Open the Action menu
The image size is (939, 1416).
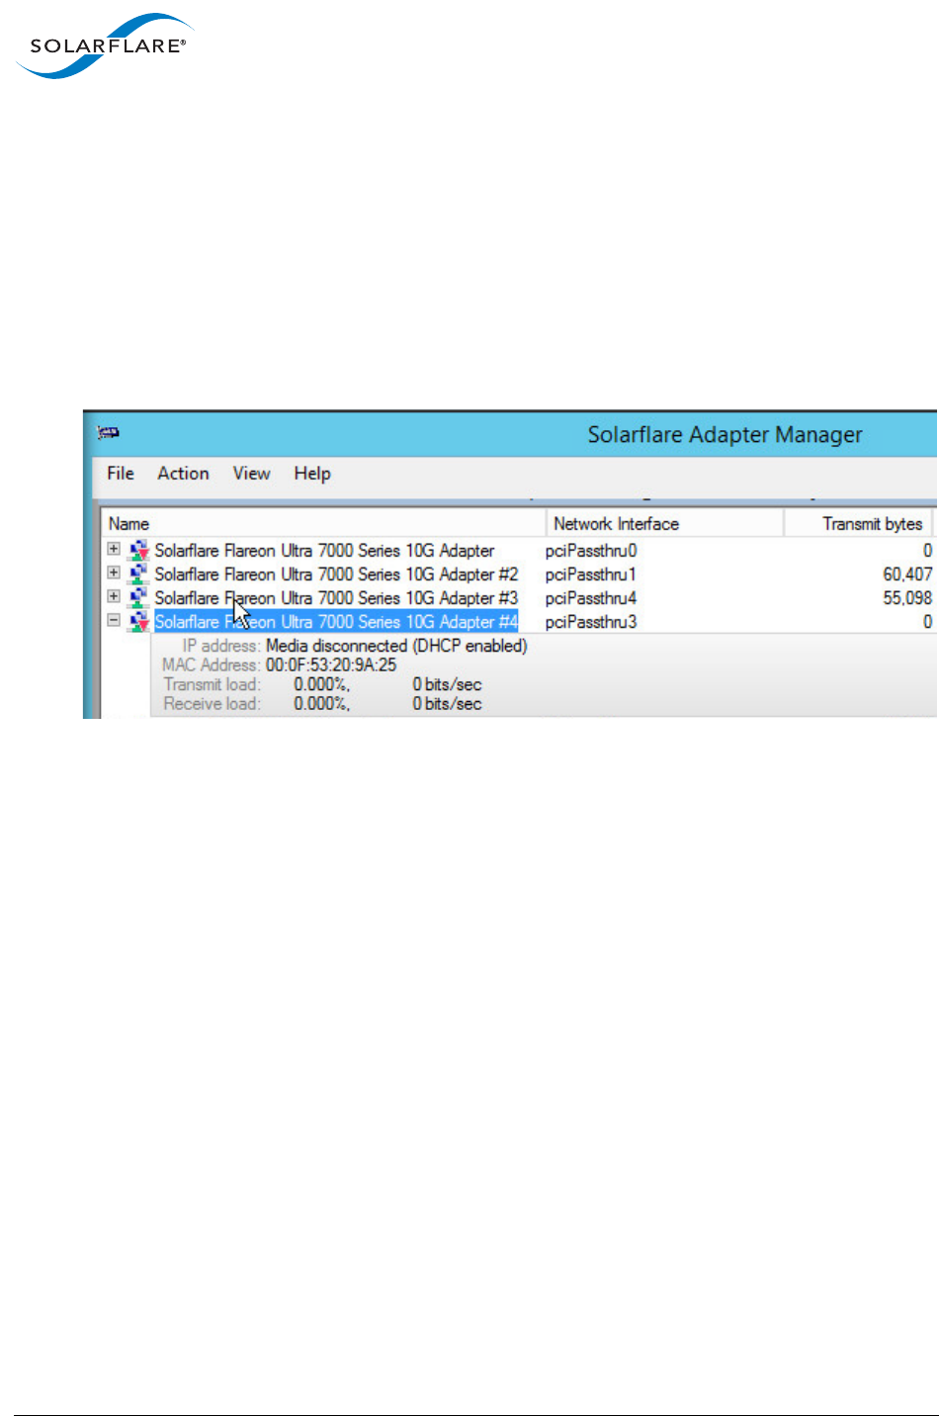[183, 474]
